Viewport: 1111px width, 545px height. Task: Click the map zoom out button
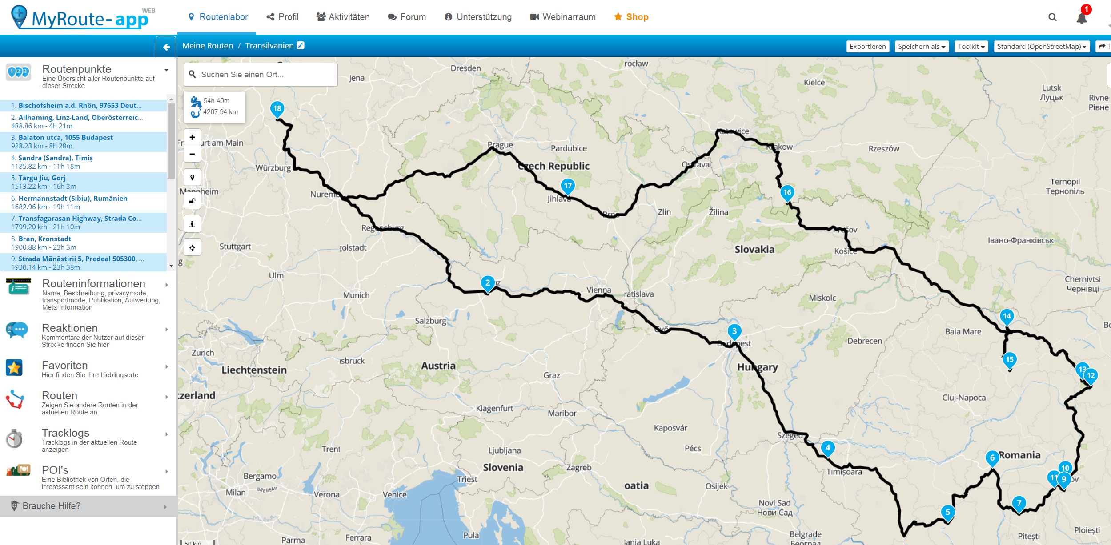coord(192,154)
